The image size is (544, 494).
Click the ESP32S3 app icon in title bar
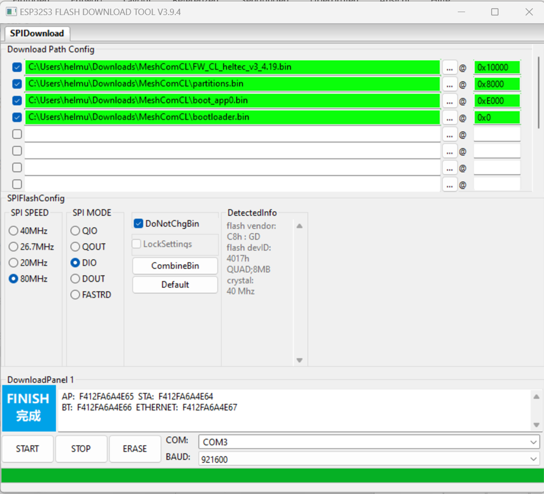(11, 12)
